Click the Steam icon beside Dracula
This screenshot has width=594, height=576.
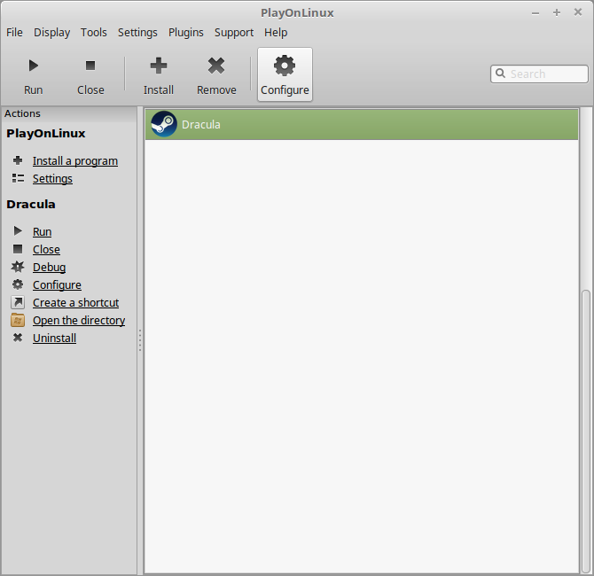[164, 124]
